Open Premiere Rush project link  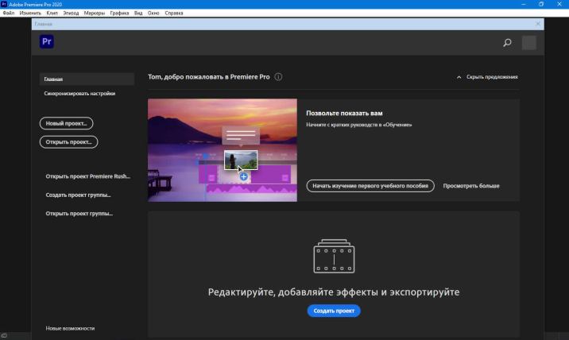(x=87, y=176)
